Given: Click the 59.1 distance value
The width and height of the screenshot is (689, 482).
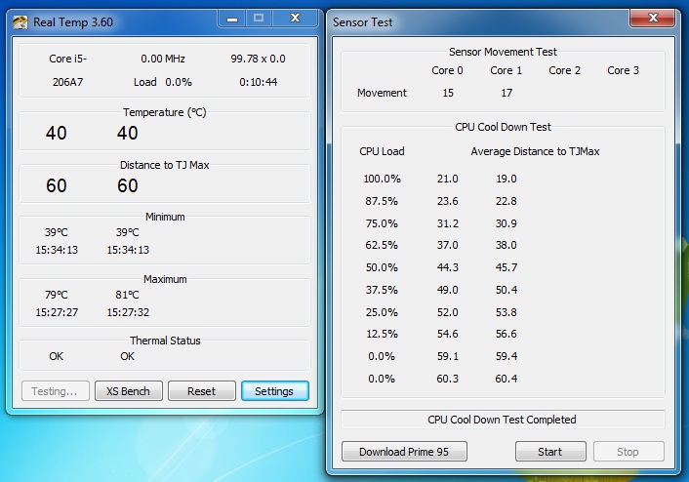Looking at the screenshot, I should [x=448, y=356].
